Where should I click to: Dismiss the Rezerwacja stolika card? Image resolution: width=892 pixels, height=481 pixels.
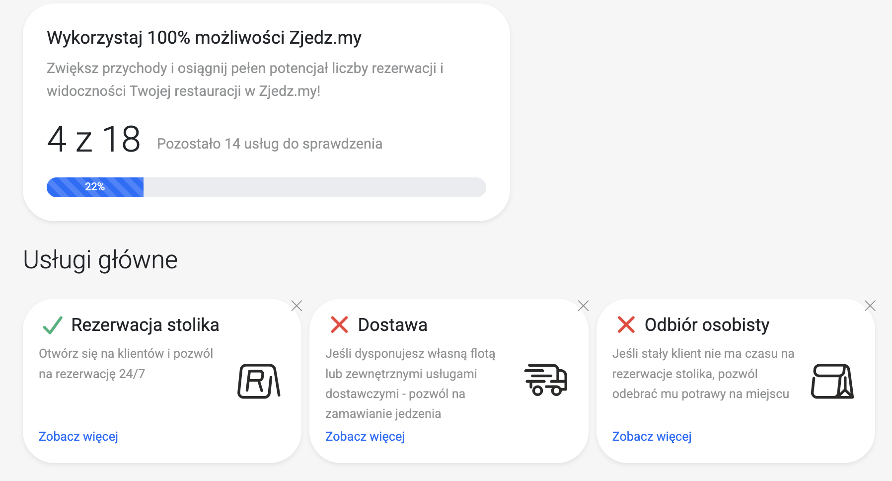tap(297, 306)
